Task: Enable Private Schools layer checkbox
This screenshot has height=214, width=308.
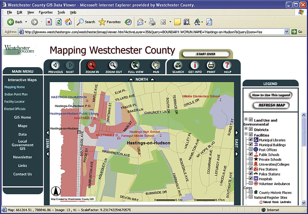Action: coord(251,159)
